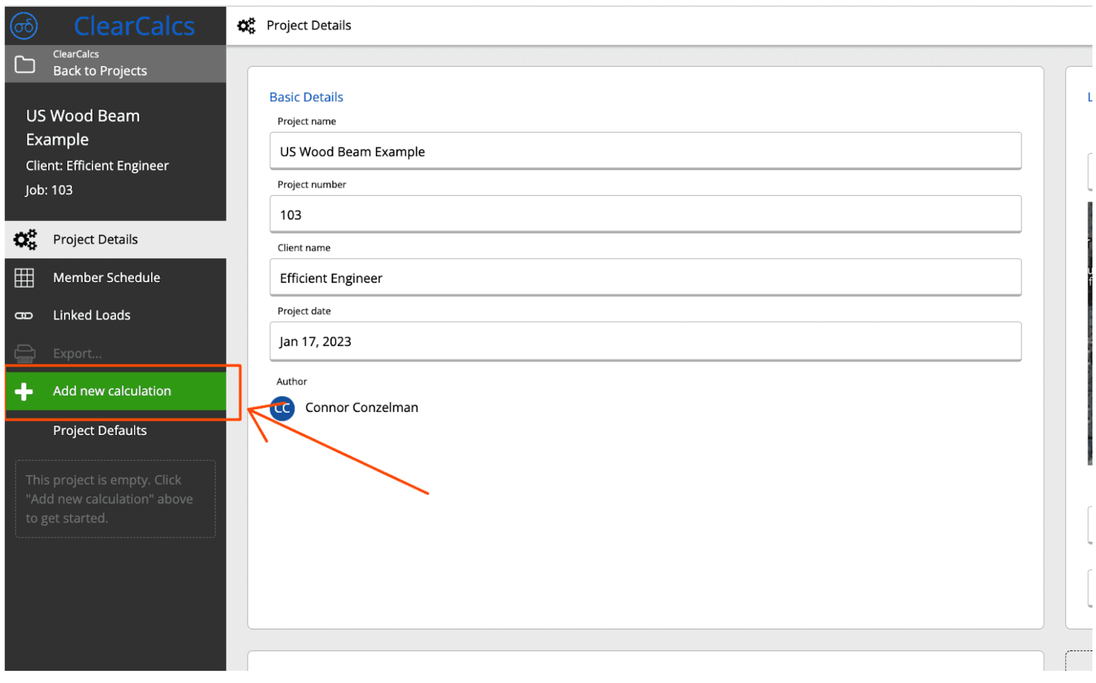This screenshot has width=1096, height=683.
Task: Go Back to Projects
Action: click(115, 64)
